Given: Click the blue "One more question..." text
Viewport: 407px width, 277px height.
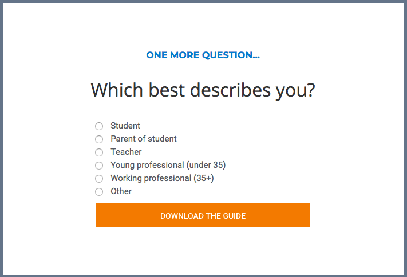Looking at the screenshot, I should tap(203, 55).
